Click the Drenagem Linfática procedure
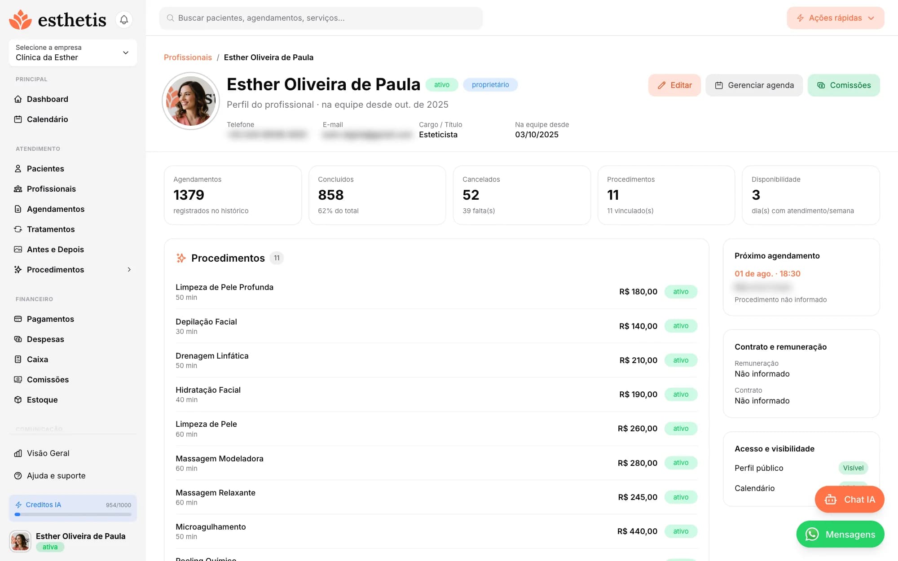This screenshot has height=561, width=898. (x=436, y=360)
